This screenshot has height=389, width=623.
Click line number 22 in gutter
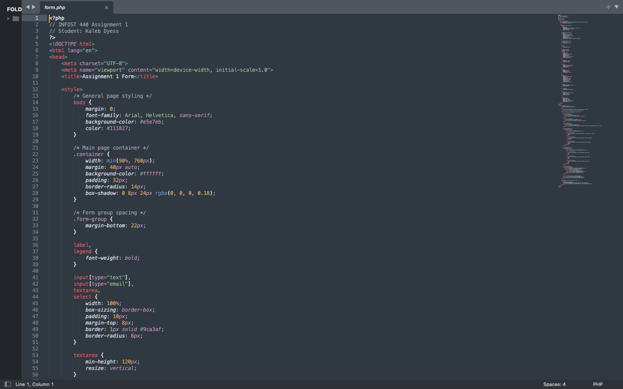point(35,154)
